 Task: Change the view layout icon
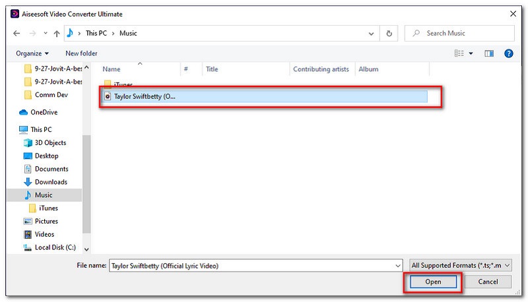(459, 53)
